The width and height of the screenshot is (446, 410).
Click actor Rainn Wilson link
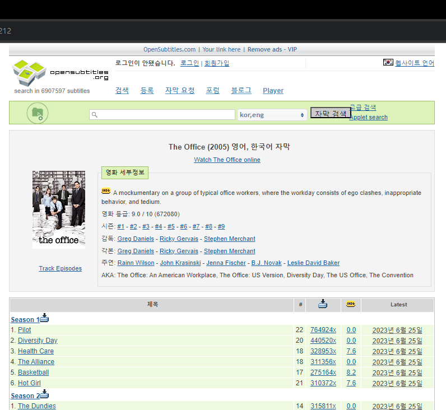(136, 263)
